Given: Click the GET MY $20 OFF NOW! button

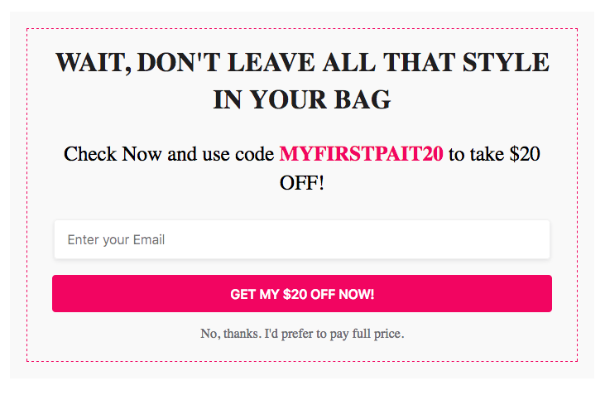Looking at the screenshot, I should point(302,293).
